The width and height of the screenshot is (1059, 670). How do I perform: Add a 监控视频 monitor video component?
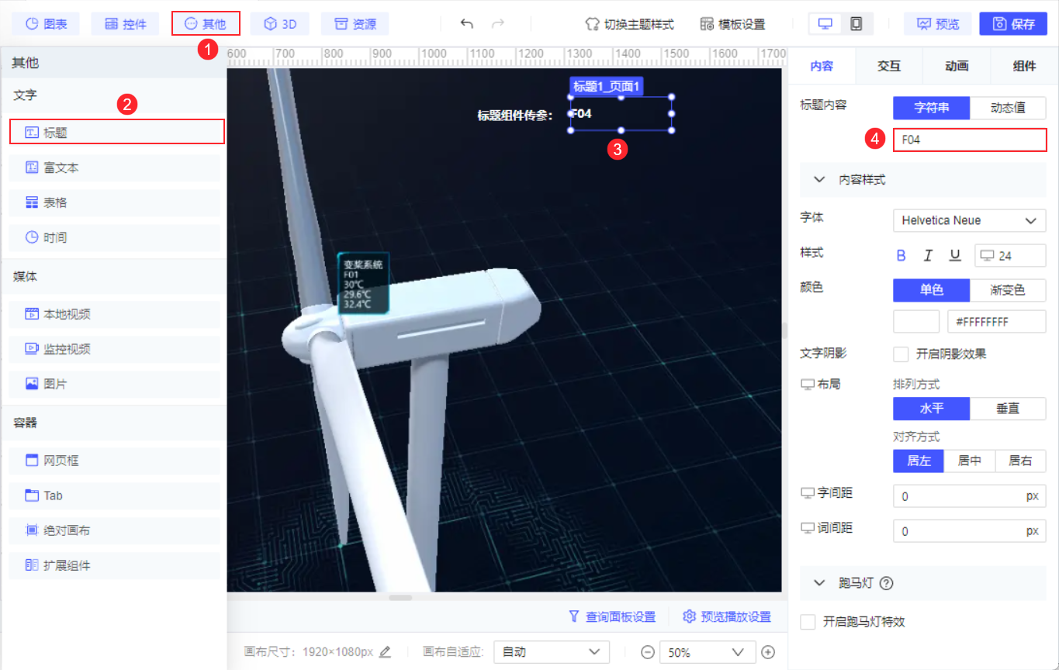click(115, 349)
